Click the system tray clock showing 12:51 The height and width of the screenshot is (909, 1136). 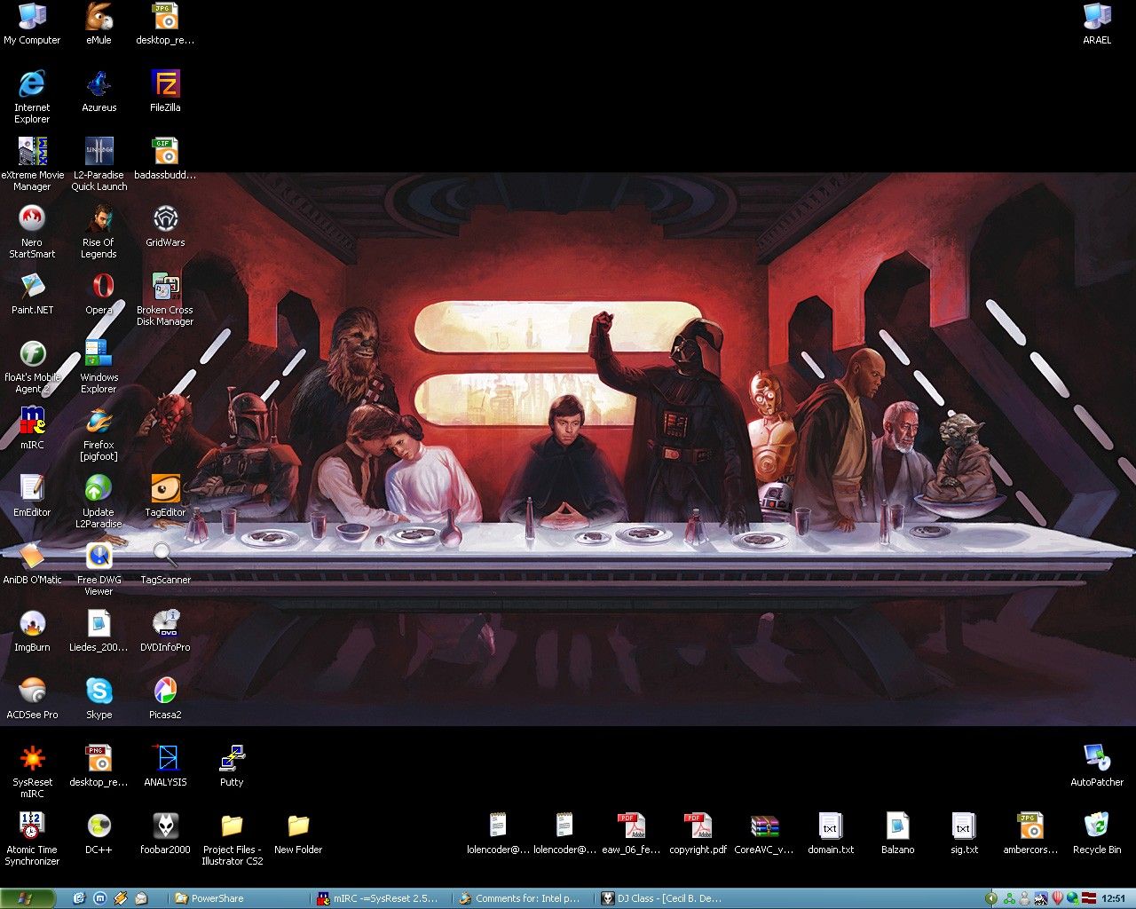pyautogui.click(x=1113, y=898)
